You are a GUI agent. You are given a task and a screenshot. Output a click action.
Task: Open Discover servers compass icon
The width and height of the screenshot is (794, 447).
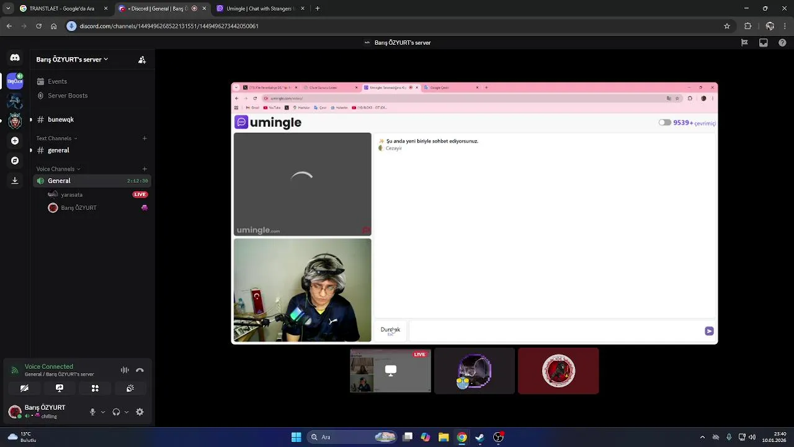[x=15, y=161]
